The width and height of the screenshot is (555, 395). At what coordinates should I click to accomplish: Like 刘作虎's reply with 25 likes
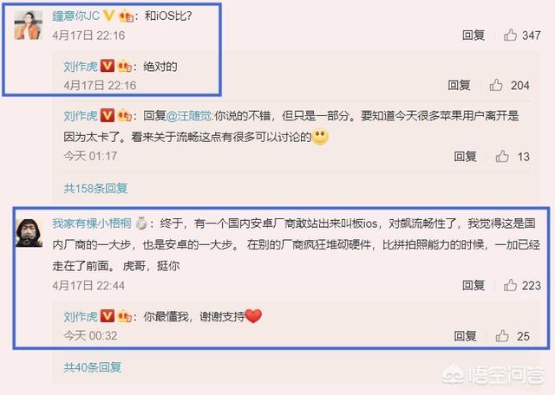click(x=502, y=336)
